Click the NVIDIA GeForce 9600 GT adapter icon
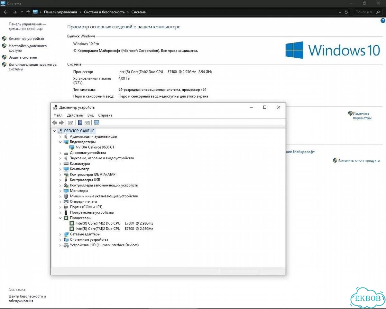The image size is (386, 309). 72,147
